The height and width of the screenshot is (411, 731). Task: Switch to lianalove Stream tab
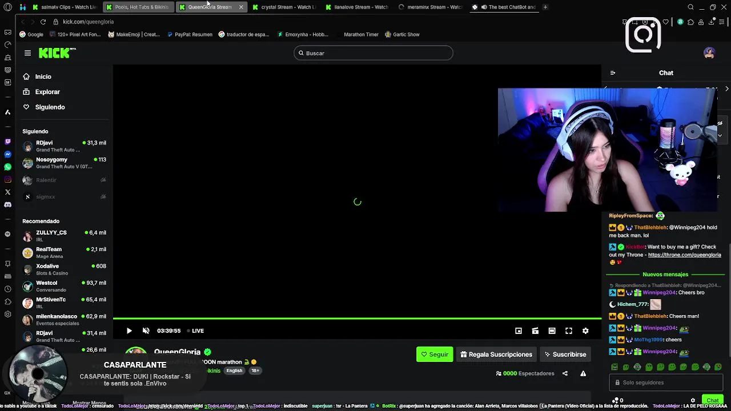click(x=357, y=7)
